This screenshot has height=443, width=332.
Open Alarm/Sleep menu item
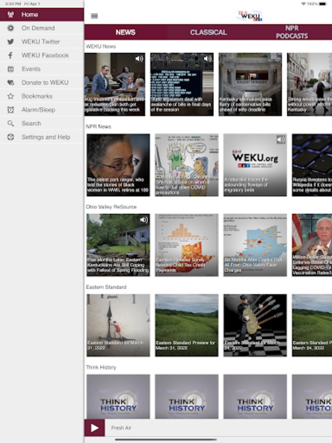(42, 110)
